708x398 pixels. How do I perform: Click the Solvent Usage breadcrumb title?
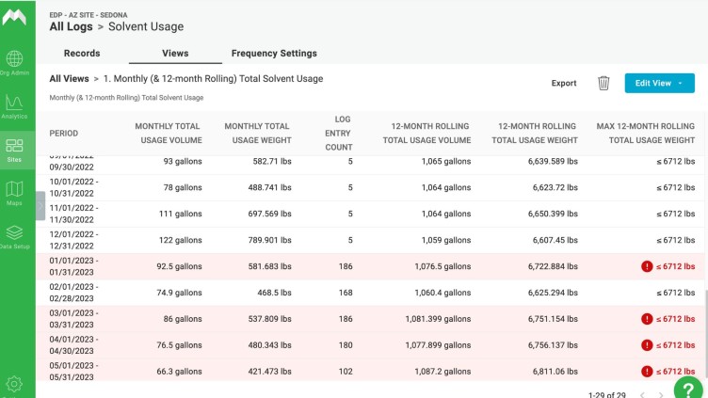click(x=146, y=26)
